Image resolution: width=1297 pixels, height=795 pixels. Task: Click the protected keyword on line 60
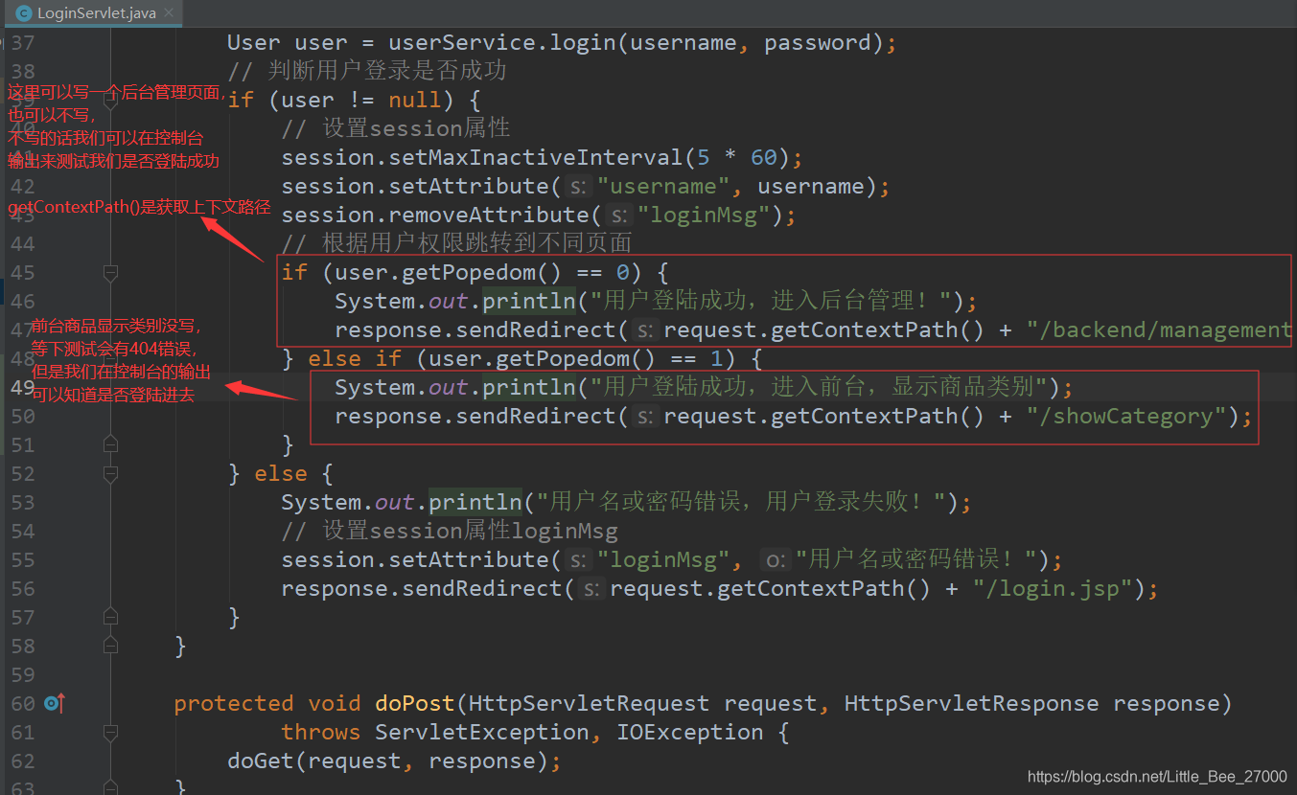(x=233, y=704)
